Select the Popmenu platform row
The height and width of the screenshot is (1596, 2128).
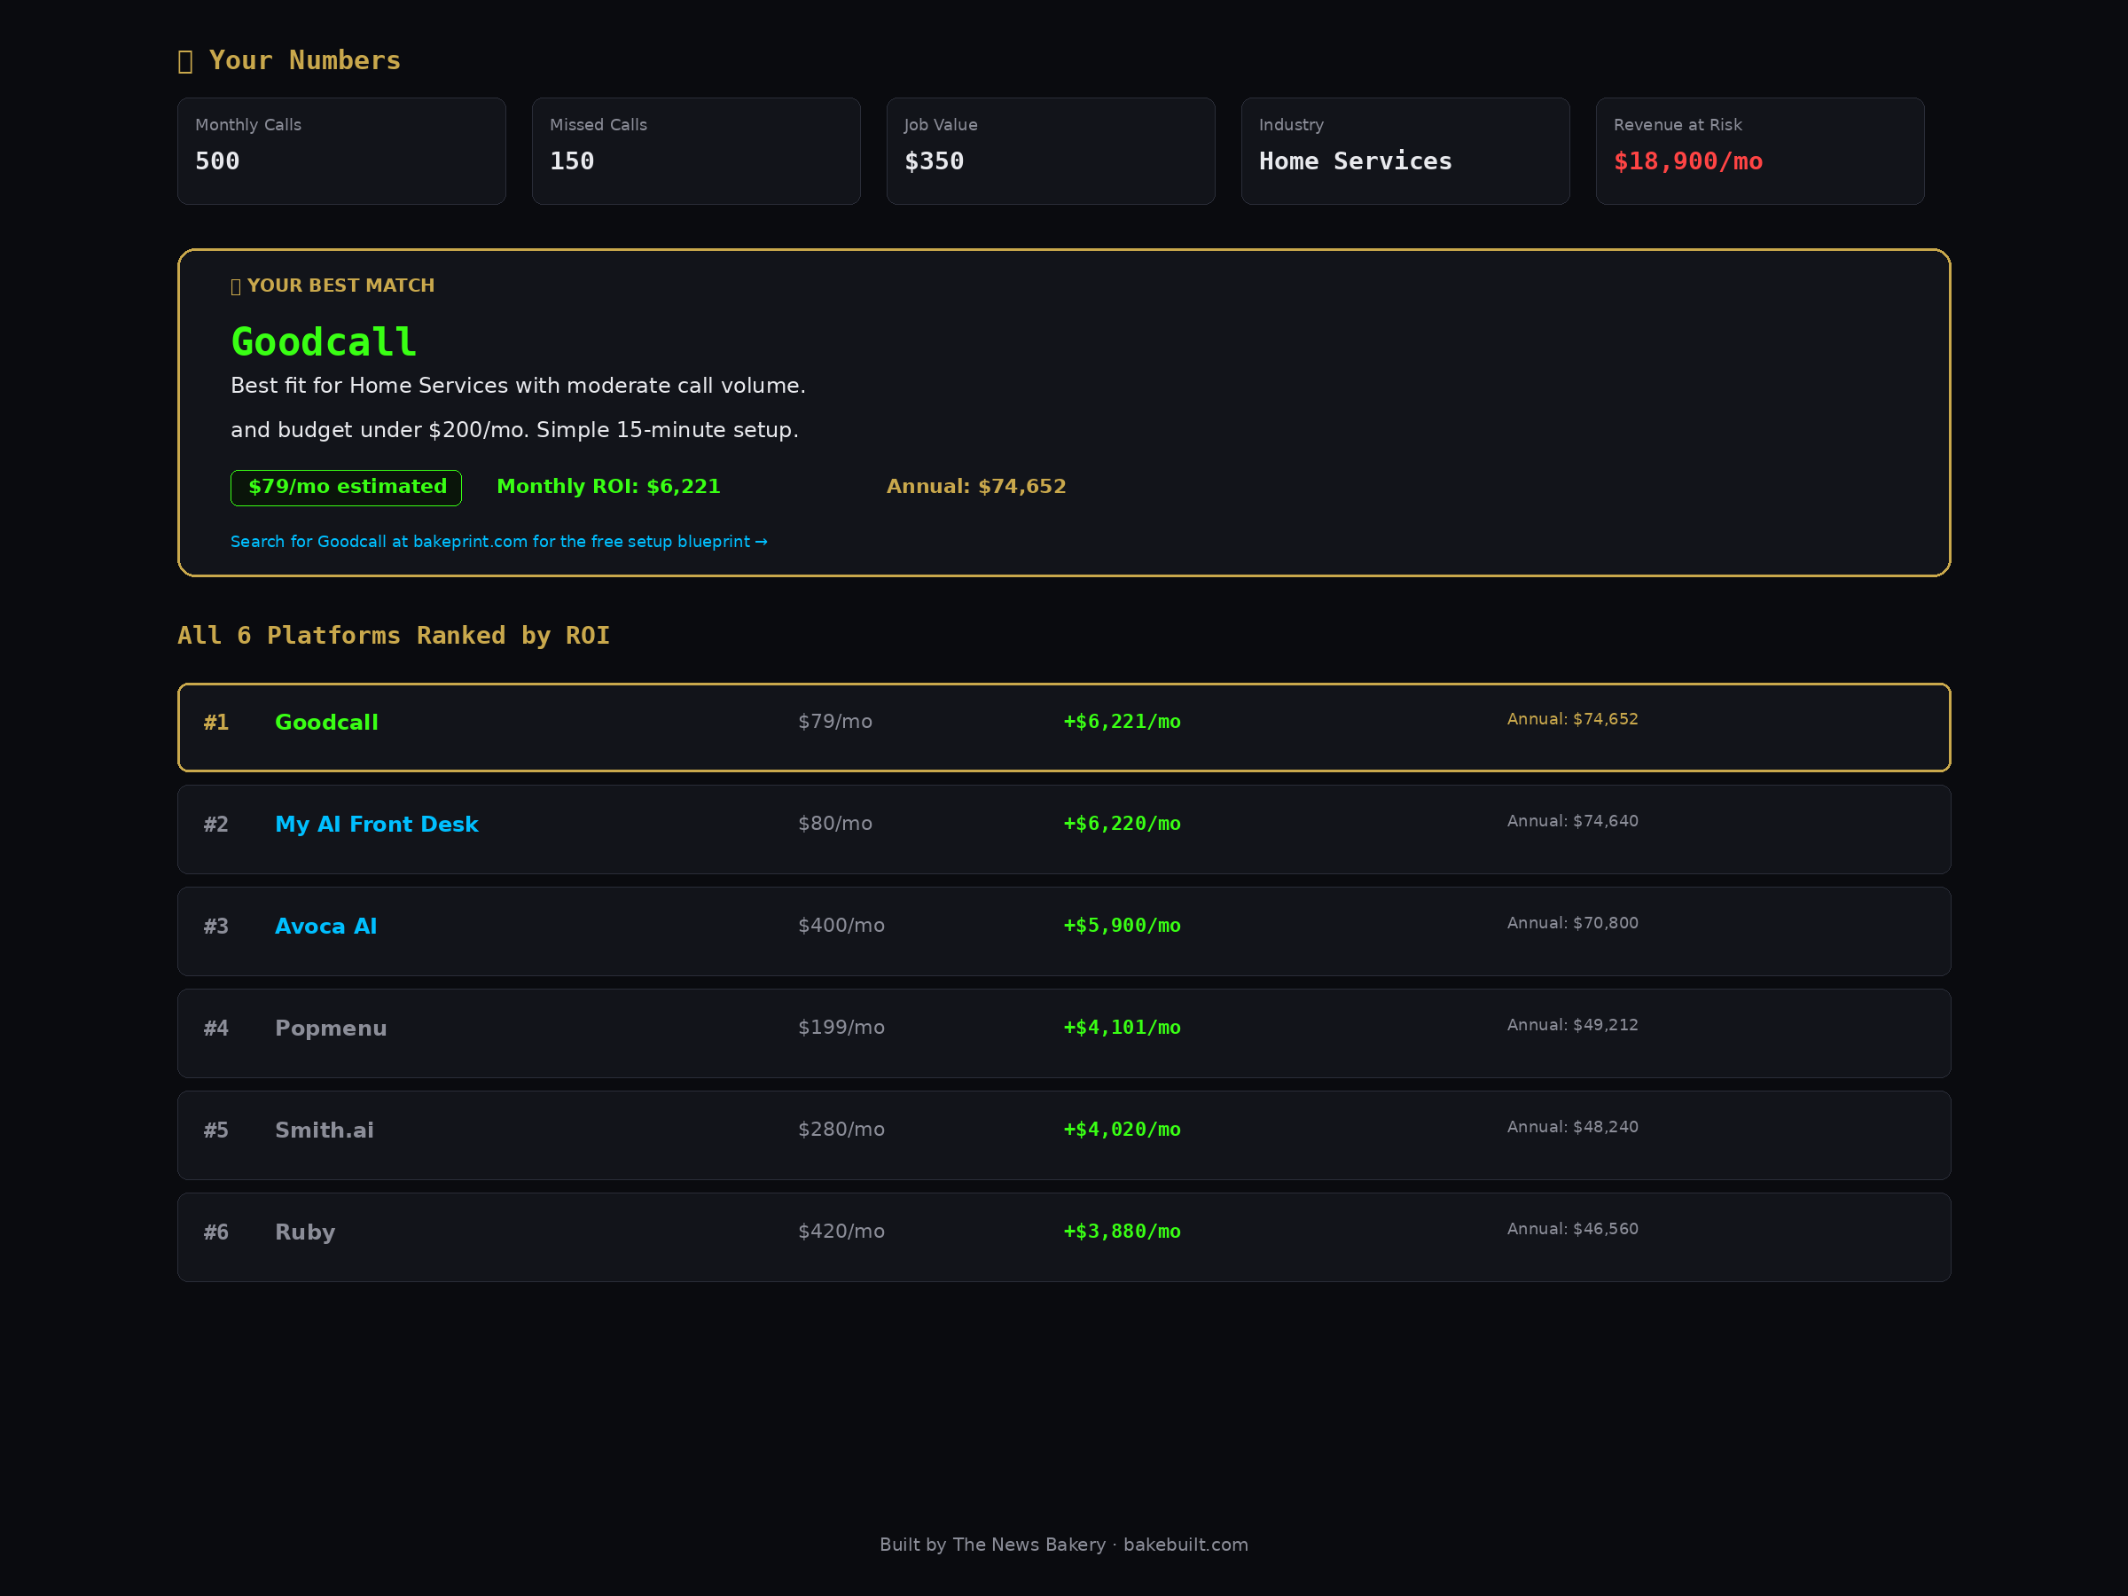click(1064, 1033)
